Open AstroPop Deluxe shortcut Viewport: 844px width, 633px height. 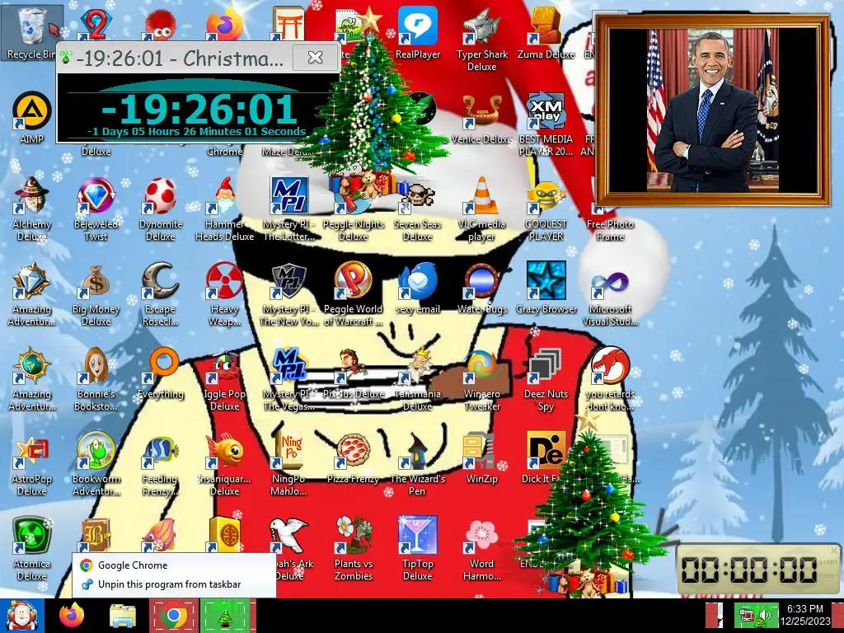coord(32,464)
